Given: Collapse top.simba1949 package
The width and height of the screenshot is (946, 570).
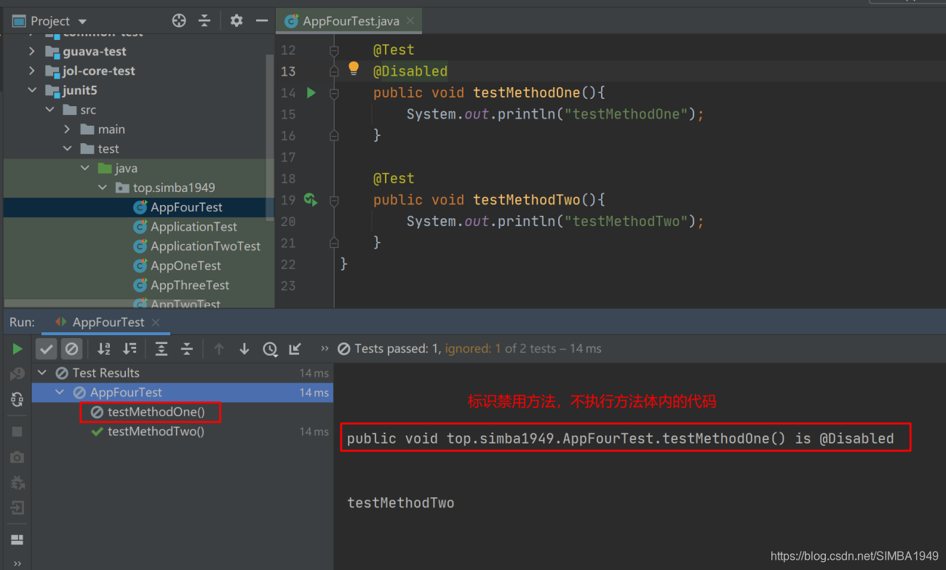Looking at the screenshot, I should (103, 188).
